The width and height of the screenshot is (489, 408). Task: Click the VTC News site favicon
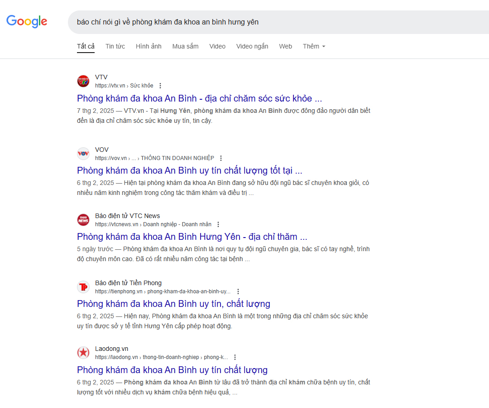pyautogui.click(x=83, y=220)
